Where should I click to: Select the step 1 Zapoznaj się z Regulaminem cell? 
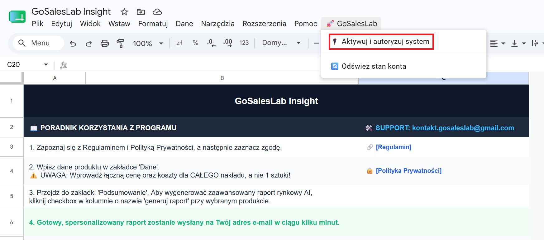pyautogui.click(x=191, y=147)
